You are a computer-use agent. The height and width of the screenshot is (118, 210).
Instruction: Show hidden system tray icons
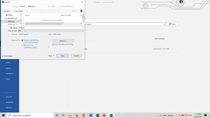coord(176,115)
